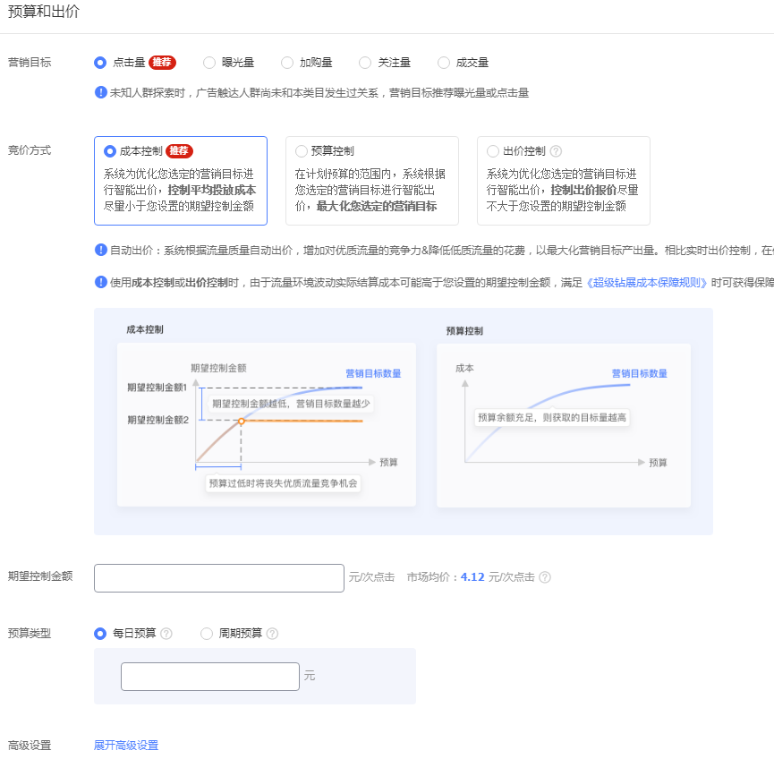Click 预算和出价 section heading
The height and width of the screenshot is (759, 774).
pos(44,12)
